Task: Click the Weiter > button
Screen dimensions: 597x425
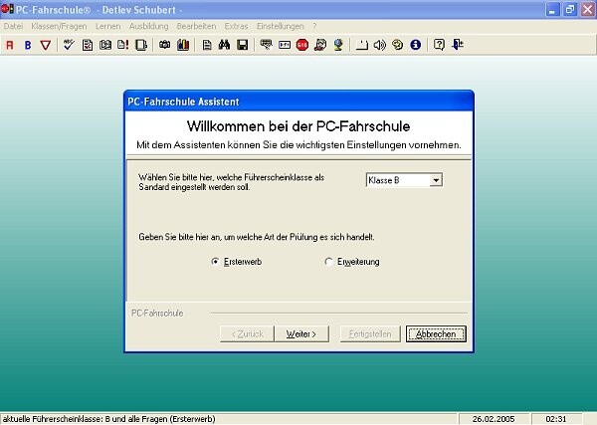Action: (301, 334)
